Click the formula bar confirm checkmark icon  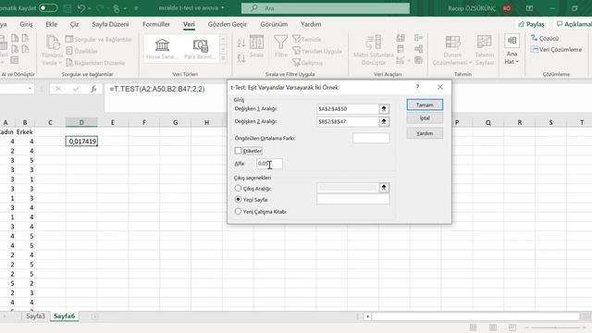[76, 89]
